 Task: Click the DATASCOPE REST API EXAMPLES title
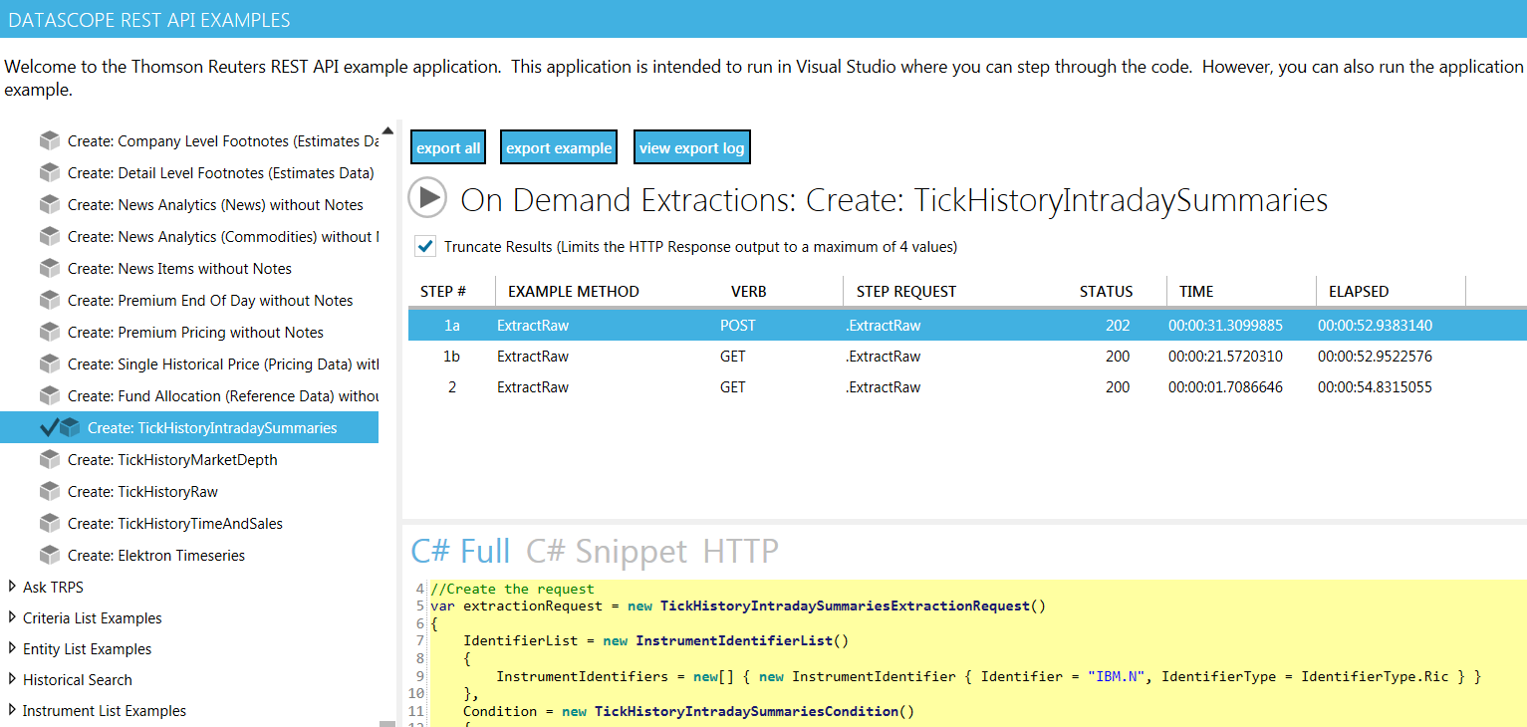(x=149, y=20)
